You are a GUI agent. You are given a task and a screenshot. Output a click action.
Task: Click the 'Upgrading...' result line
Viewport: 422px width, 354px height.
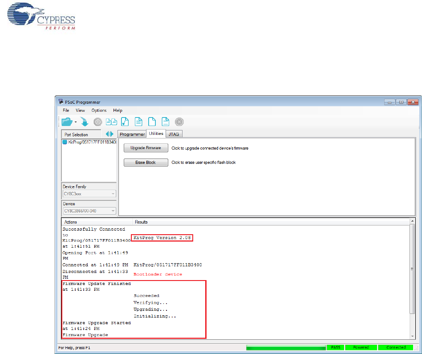(x=150, y=309)
